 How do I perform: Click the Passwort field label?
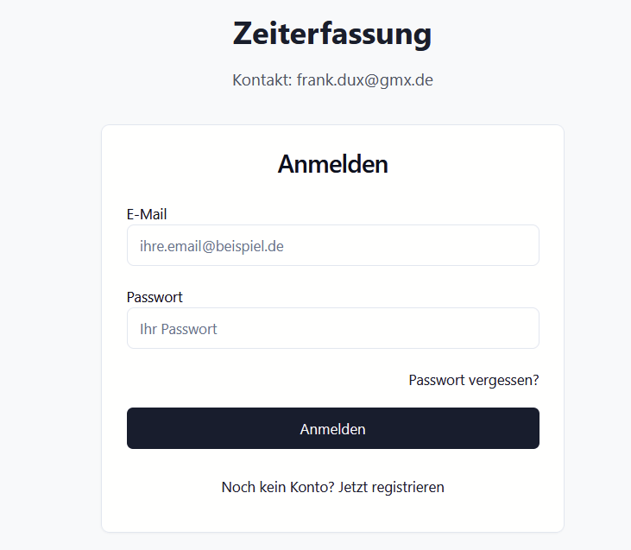point(155,297)
